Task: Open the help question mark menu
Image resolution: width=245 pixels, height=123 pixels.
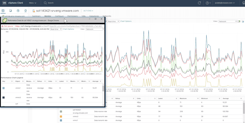Action: [207, 3]
